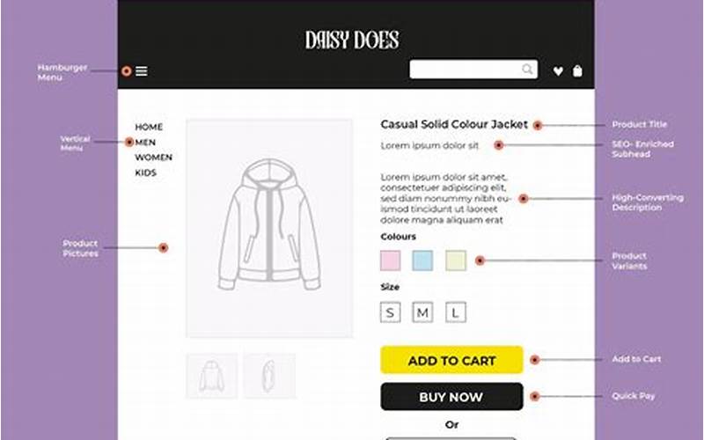The image size is (704, 440).
Task: Select size M option
Action: (x=422, y=312)
